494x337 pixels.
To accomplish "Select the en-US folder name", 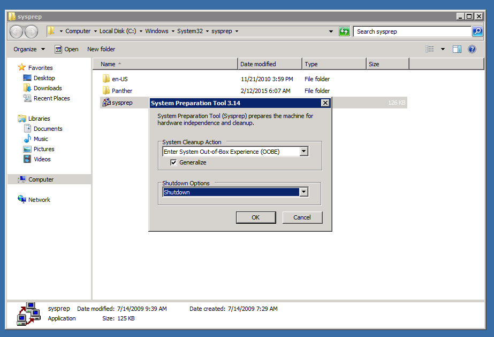I will pos(120,79).
